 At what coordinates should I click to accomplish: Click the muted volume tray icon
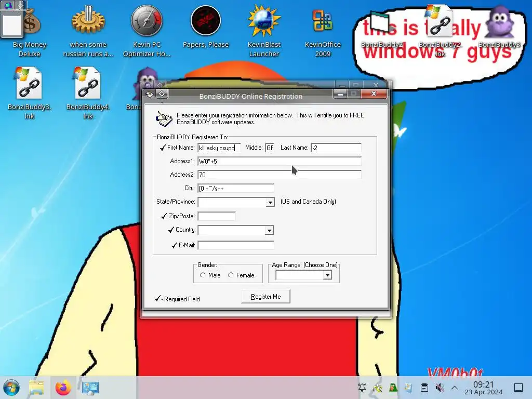coord(440,388)
